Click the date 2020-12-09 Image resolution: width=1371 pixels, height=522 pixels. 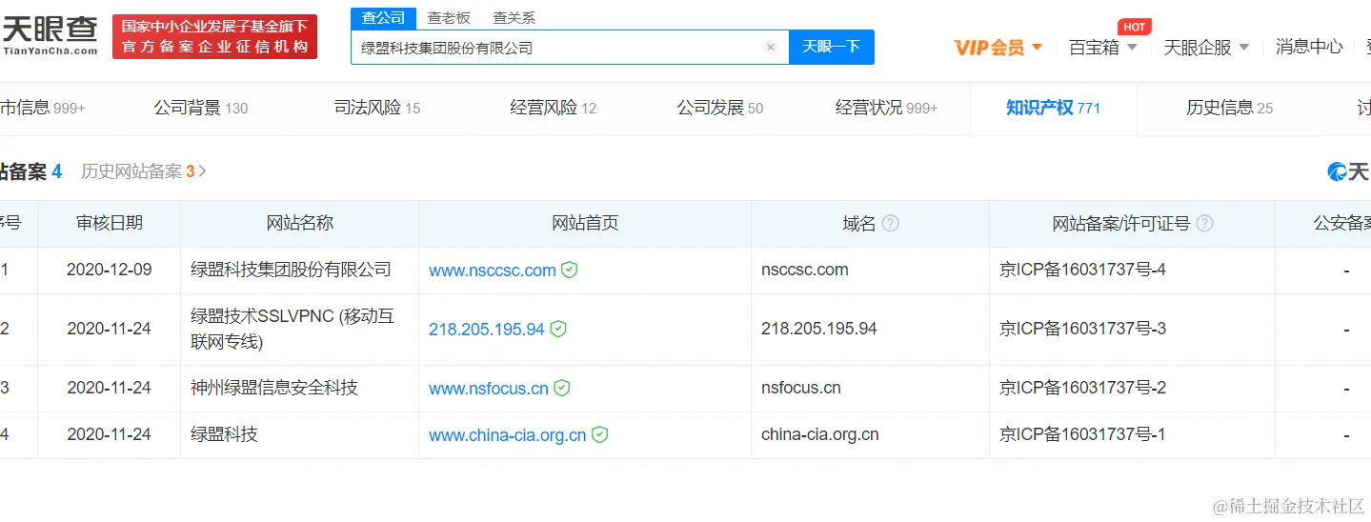tap(110, 270)
